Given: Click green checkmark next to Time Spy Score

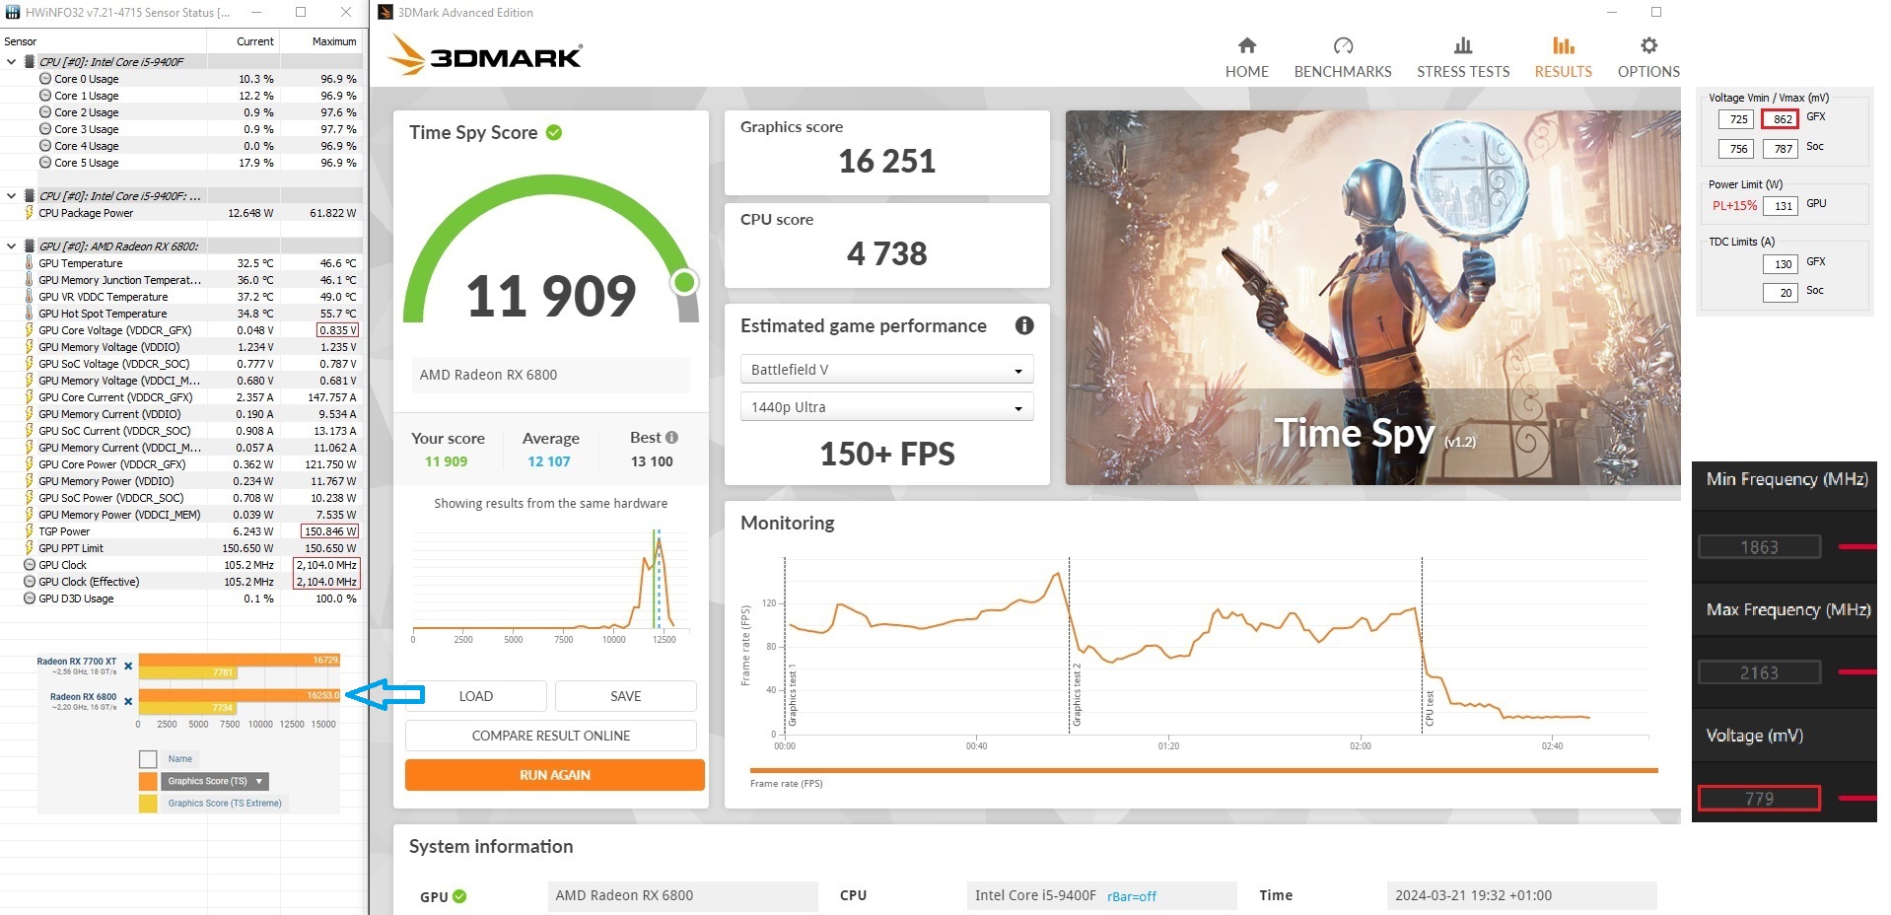Looking at the screenshot, I should point(554,132).
